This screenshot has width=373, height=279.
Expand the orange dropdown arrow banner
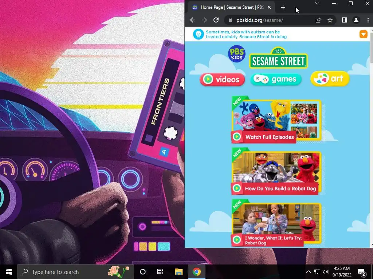[363, 34]
